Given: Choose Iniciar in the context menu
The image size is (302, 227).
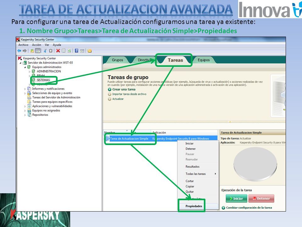Looking at the screenshot, I should [x=189, y=143].
